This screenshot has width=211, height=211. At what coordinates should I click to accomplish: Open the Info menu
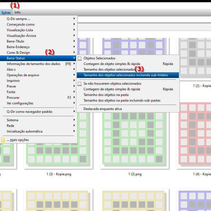point(17,12)
